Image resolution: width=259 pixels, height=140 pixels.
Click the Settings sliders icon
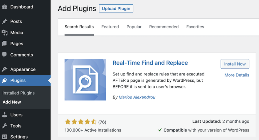[x=4, y=137]
